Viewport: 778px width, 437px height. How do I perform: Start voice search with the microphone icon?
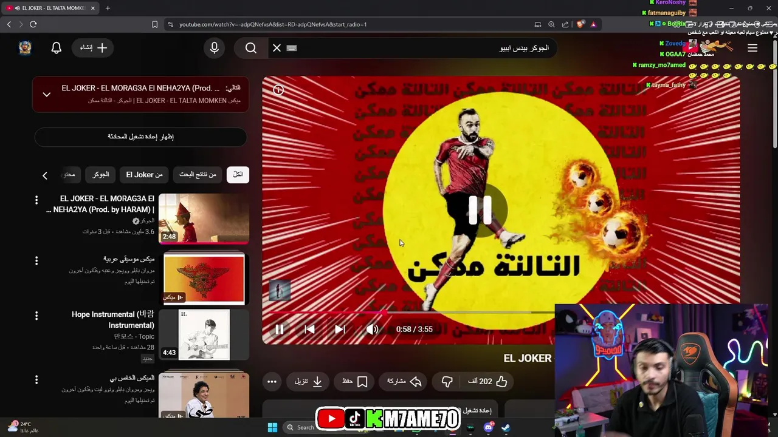pos(214,48)
